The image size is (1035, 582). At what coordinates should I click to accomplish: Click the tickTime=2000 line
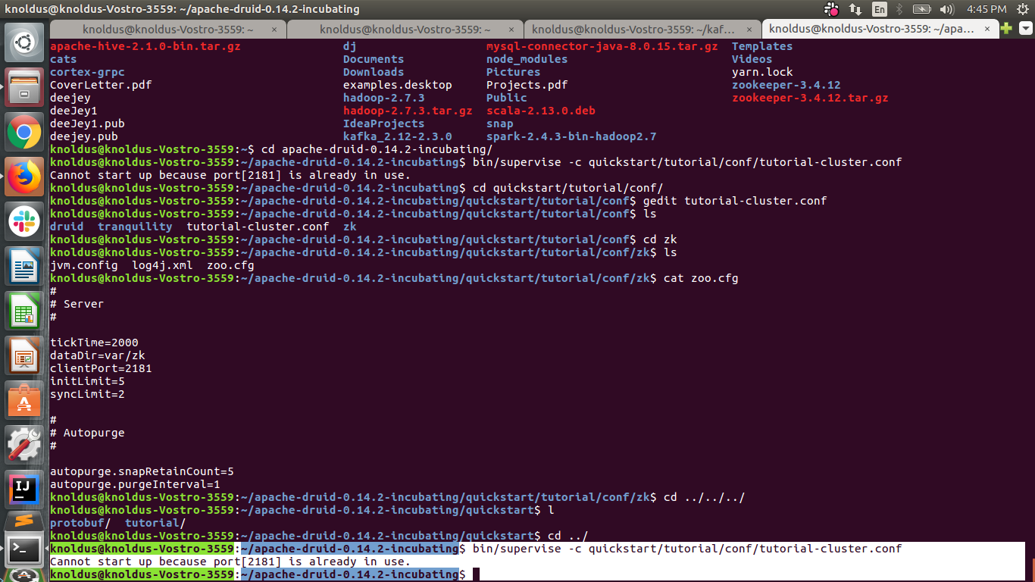(x=94, y=343)
